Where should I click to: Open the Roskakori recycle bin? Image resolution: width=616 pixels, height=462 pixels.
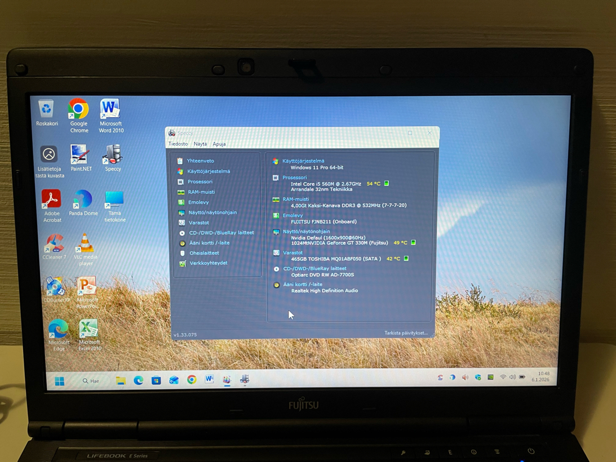[47, 111]
